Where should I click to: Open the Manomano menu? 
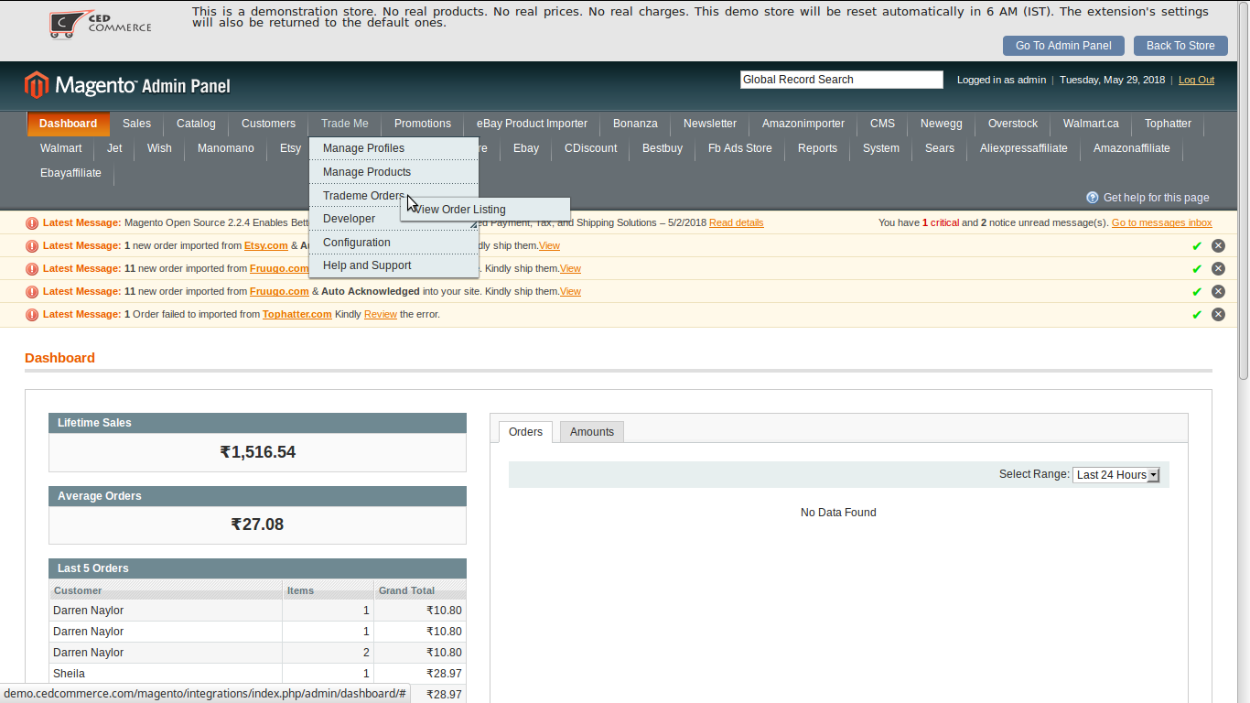(x=226, y=148)
